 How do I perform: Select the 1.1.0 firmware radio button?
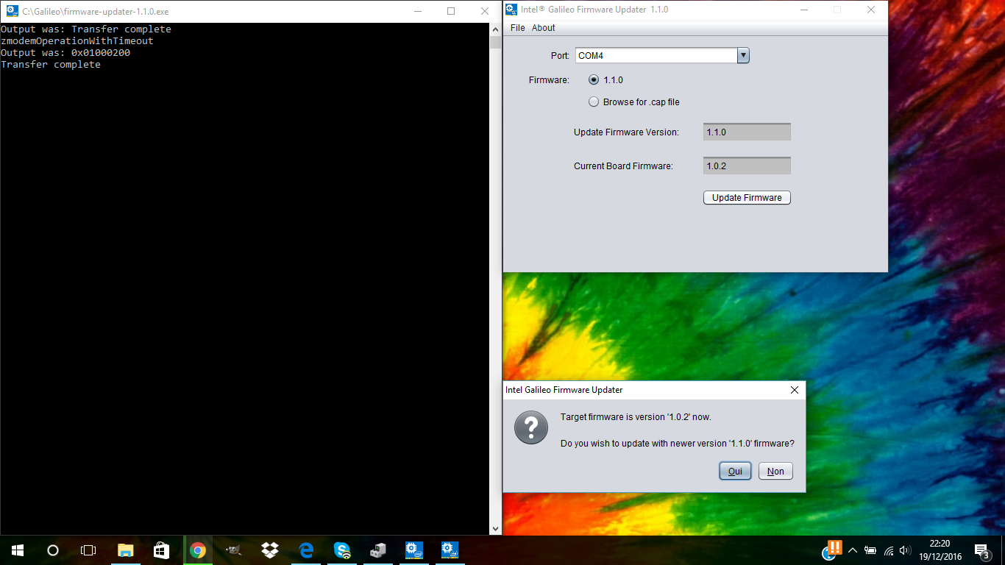coord(594,80)
